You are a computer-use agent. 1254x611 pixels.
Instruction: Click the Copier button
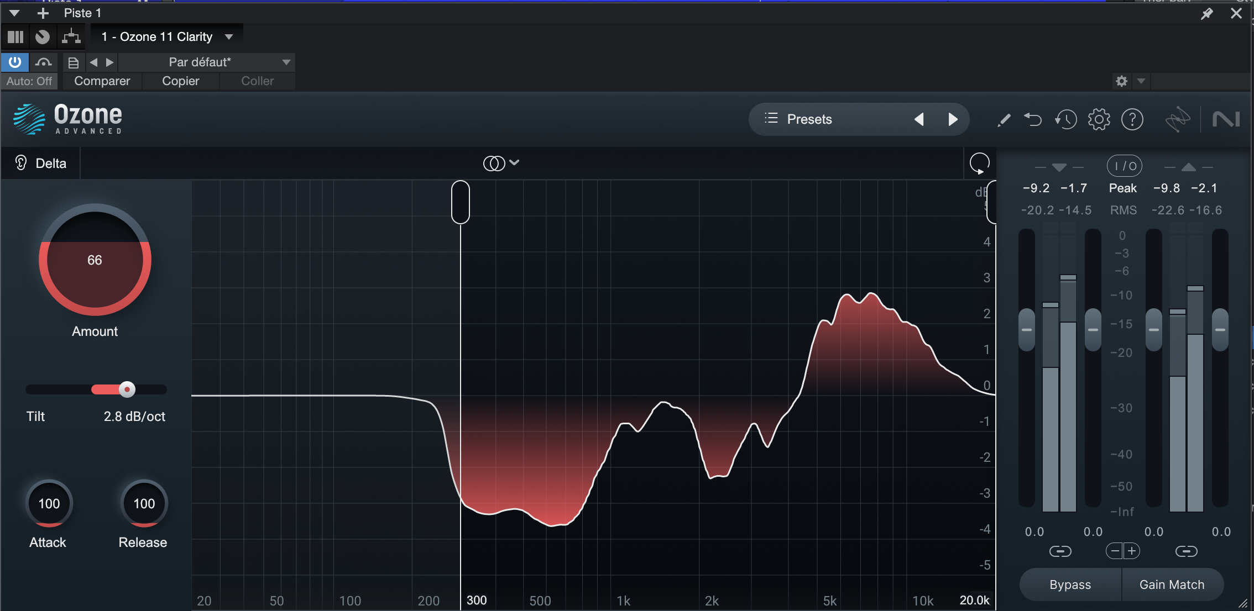(x=180, y=81)
